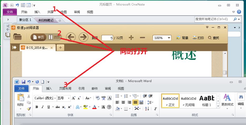
Task: Open the 100% zoom dropdown in PDF reader
Action: pos(169,38)
